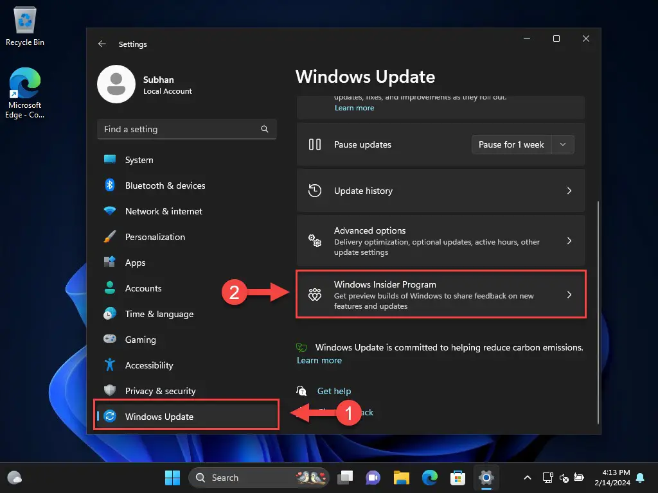Open Personalization settings
Screen dimensions: 658x493
154,237
